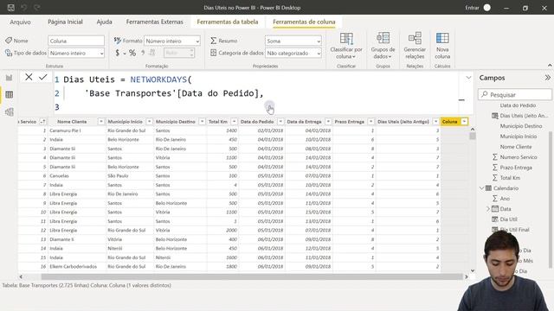Click the vertical scrollbar down arrow of table
The height and width of the screenshot is (311, 554).
[473, 270]
